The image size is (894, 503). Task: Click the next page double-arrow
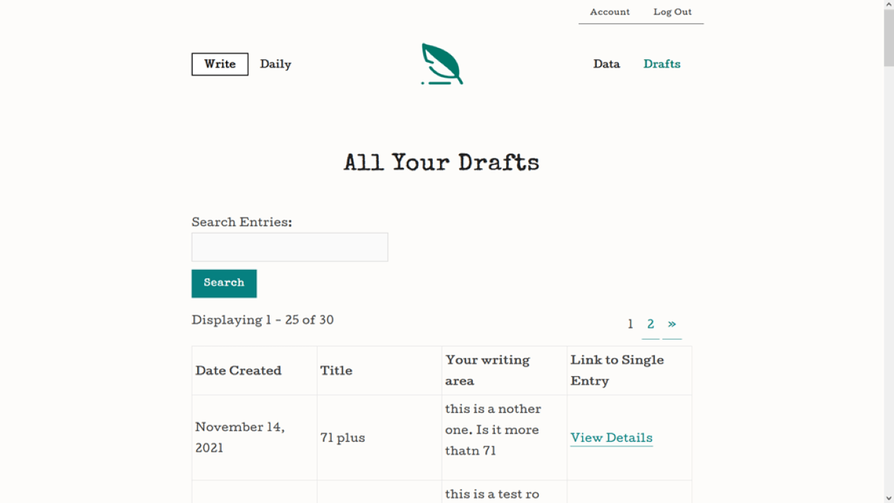click(672, 324)
